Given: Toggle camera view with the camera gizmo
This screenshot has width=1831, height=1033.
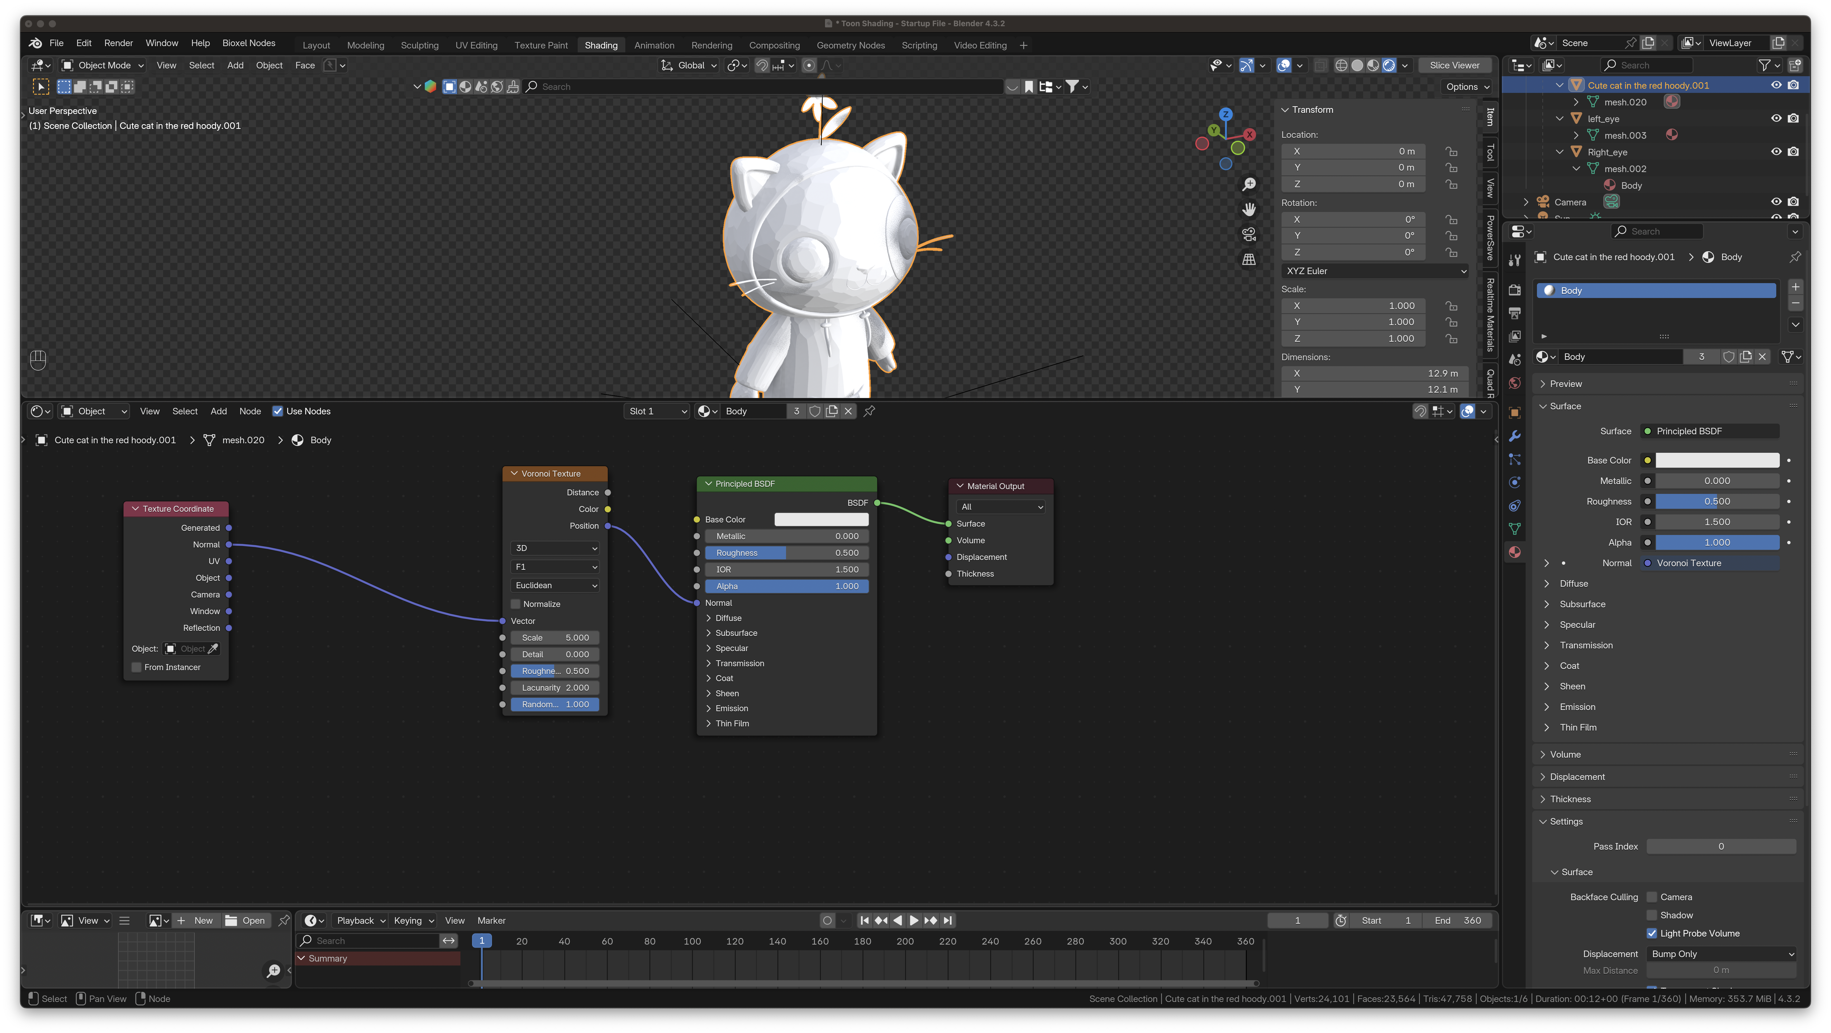Looking at the screenshot, I should coord(1249,235).
